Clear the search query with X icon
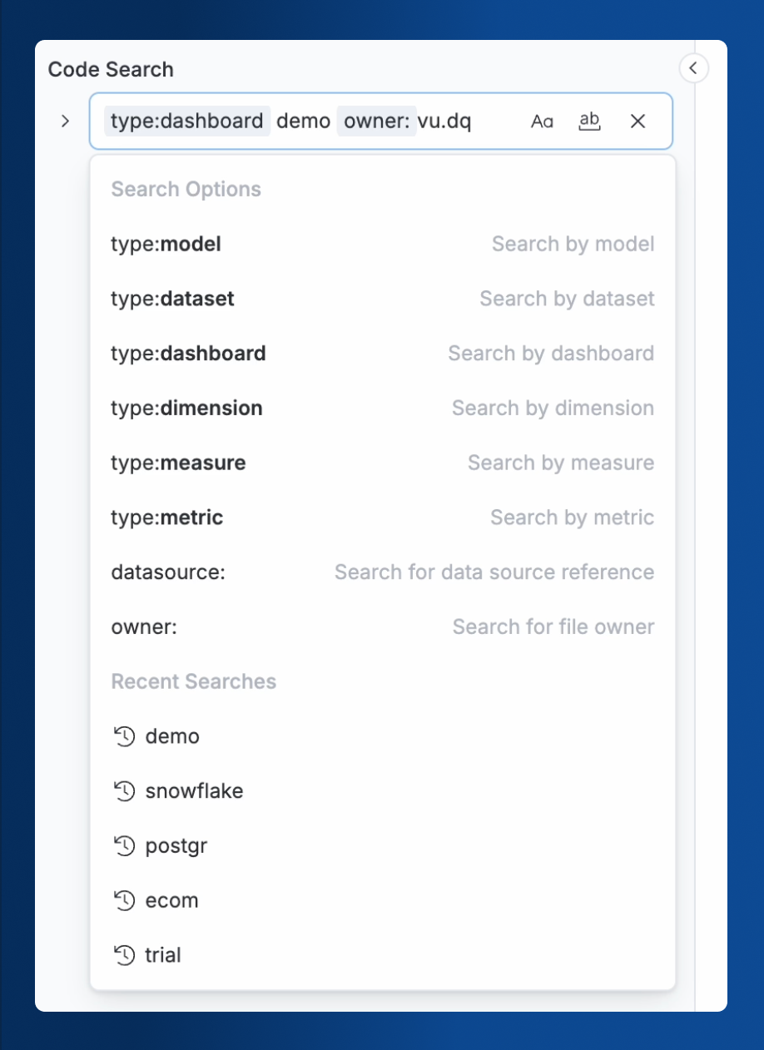The width and height of the screenshot is (764, 1050). (x=637, y=121)
